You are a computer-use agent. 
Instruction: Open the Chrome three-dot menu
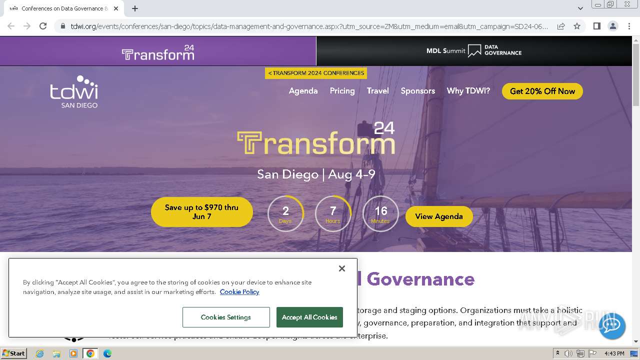click(x=628, y=26)
